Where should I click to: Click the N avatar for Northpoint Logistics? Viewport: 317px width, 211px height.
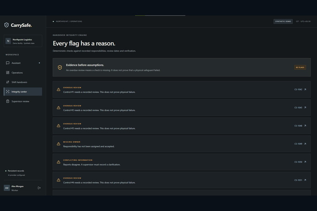pyautogui.click(x=8, y=41)
